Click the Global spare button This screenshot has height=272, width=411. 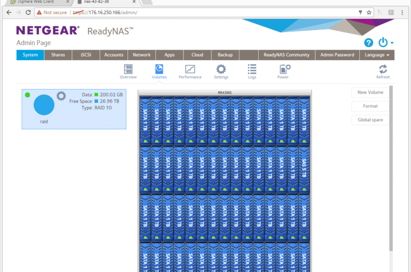pos(370,120)
